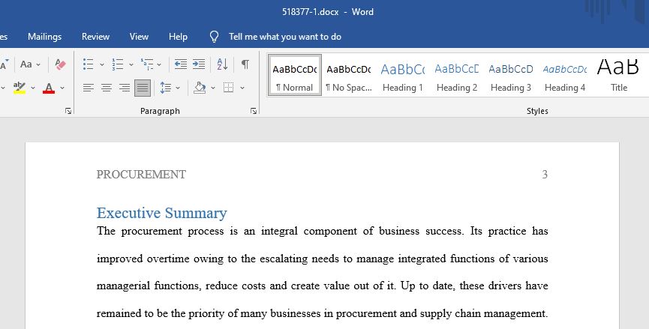Click the Bullets list icon
Image resolution: width=649 pixels, height=329 pixels.
88,64
